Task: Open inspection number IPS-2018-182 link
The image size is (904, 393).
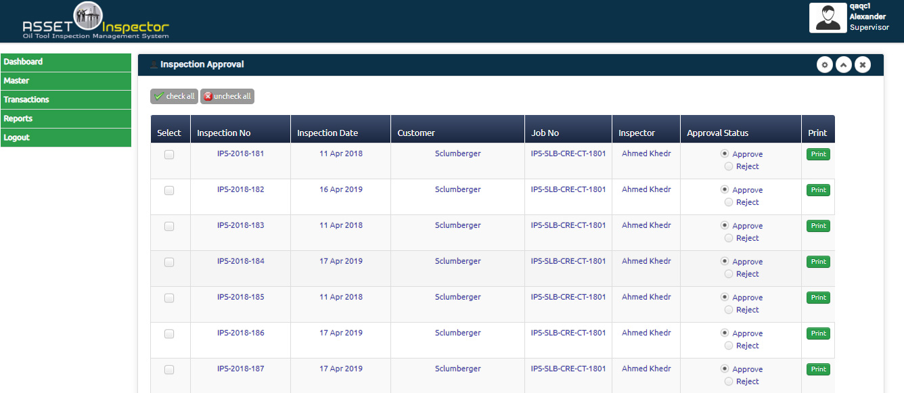Action: click(x=241, y=189)
